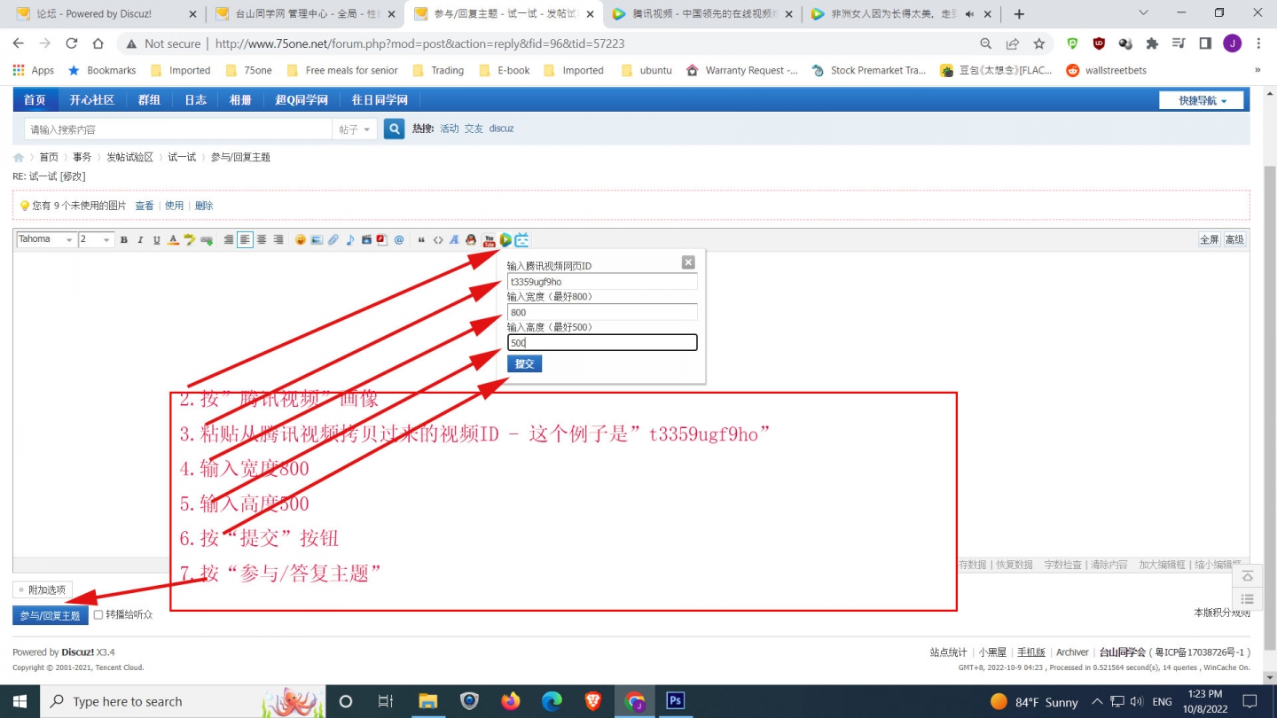Click the Tencent video page ID input field
The image size is (1277, 718).
(x=602, y=282)
